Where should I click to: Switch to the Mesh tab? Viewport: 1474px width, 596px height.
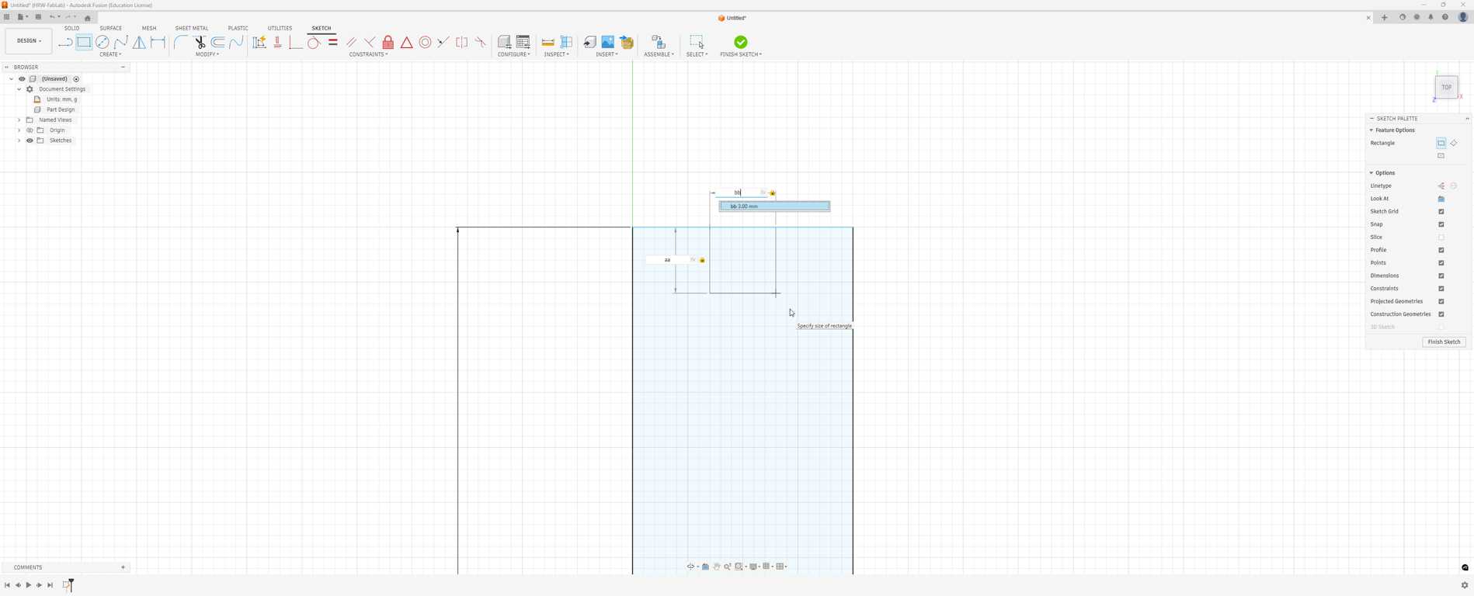(149, 28)
